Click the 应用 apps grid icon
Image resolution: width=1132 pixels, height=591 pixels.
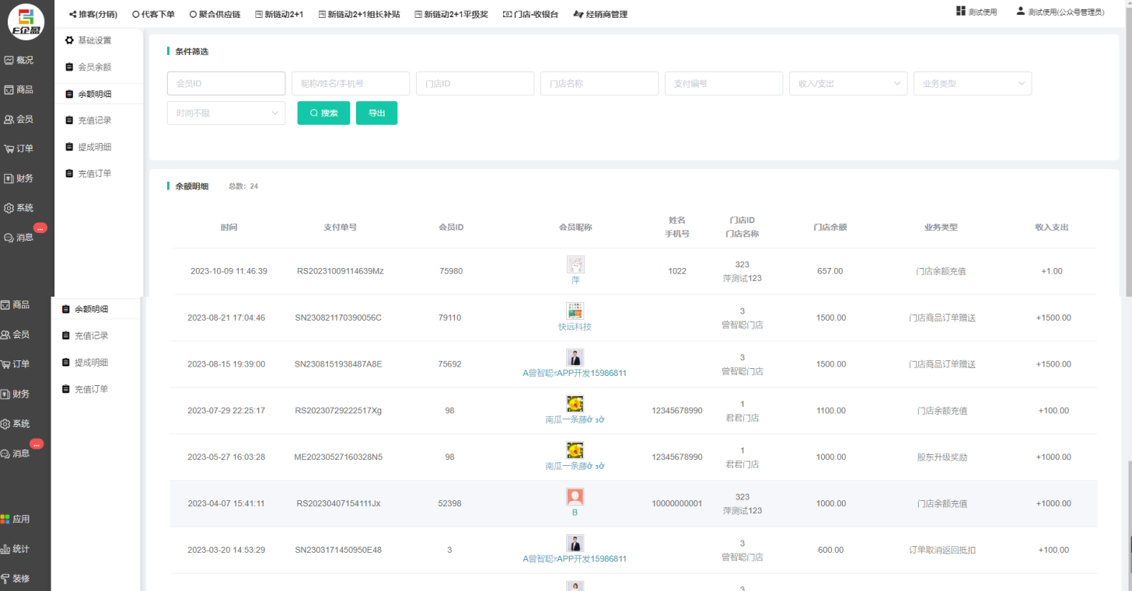pyautogui.click(x=5, y=520)
